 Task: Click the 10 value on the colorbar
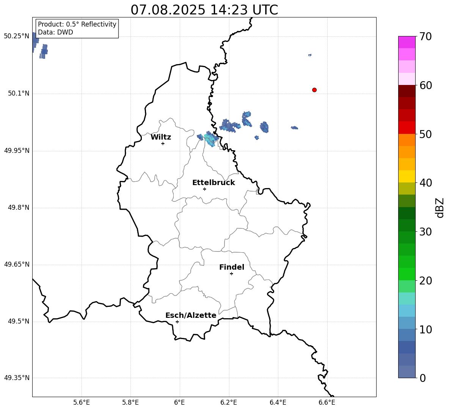(425, 329)
